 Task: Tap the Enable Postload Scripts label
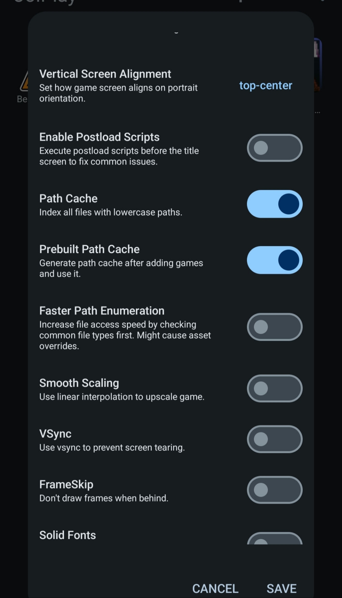[100, 137]
